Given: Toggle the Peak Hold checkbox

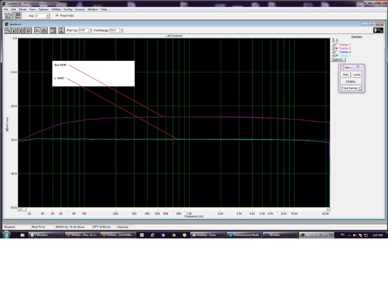Looking at the screenshot, I should coord(57,15).
